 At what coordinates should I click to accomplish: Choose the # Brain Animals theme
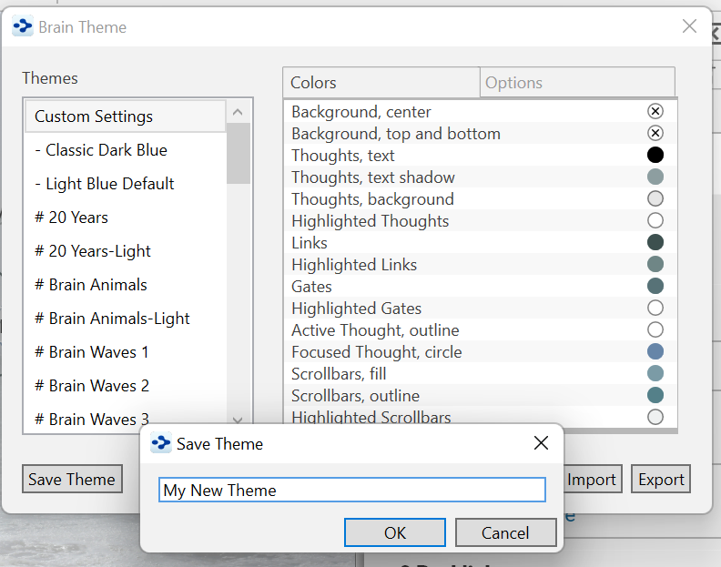coord(91,285)
